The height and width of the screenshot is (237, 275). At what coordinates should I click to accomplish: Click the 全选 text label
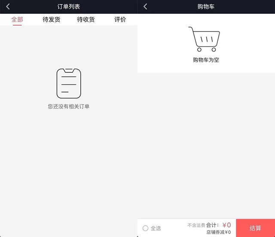156,228
